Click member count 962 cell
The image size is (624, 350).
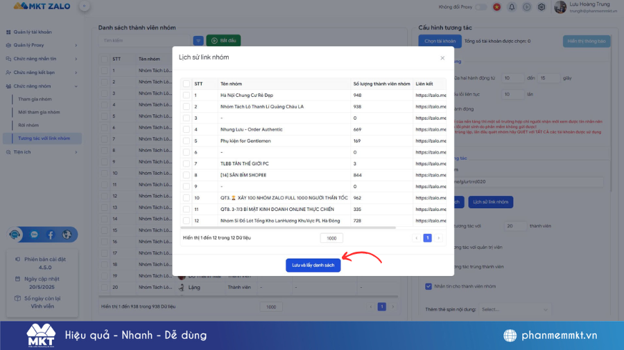point(357,198)
